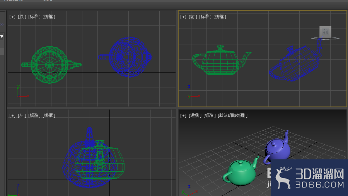Open the [标准] menu in the Top viewport
This screenshot has height=196, width=348.
coord(34,17)
